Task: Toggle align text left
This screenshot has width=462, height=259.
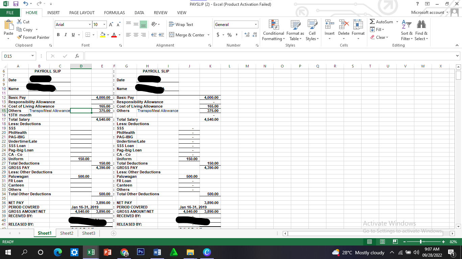Action: coord(129,35)
